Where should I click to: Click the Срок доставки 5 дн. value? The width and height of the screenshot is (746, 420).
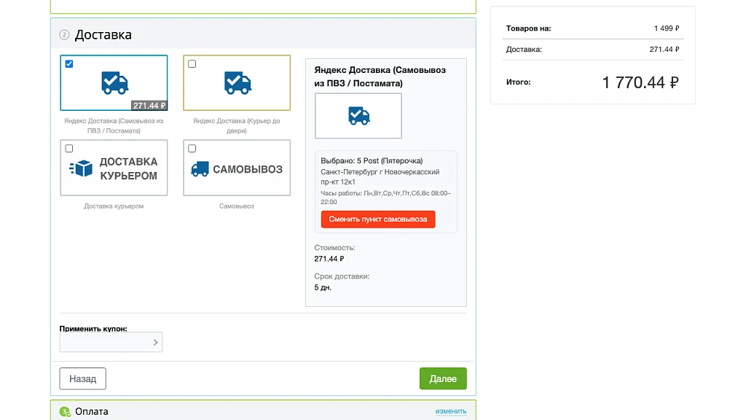tap(323, 287)
